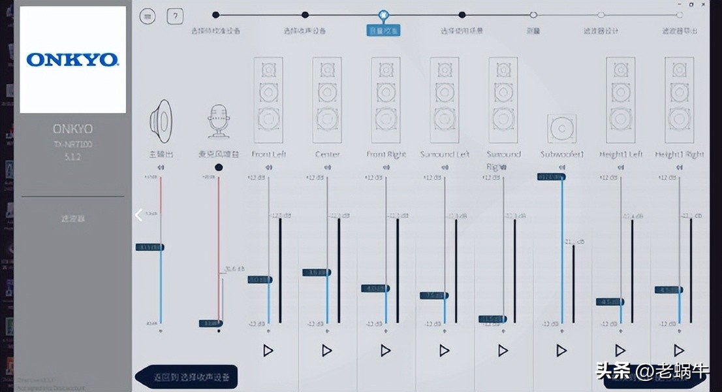Click the ONKYO logo thumbnail
722x392 pixels.
[72, 60]
